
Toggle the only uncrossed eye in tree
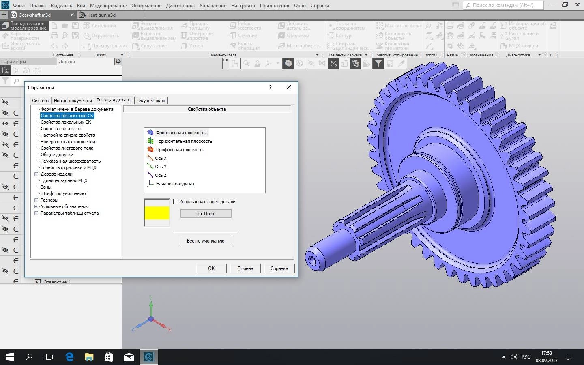(x=5, y=124)
